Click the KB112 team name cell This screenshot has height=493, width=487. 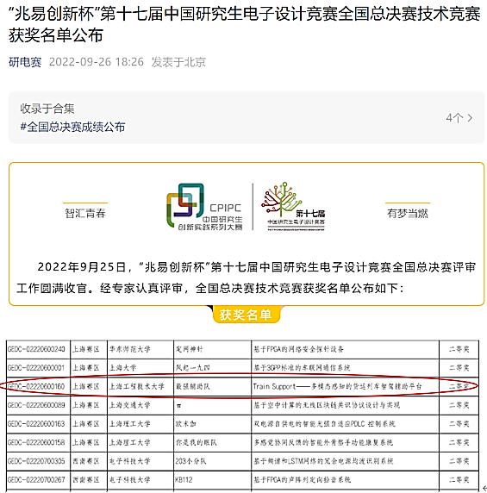pos(212,480)
